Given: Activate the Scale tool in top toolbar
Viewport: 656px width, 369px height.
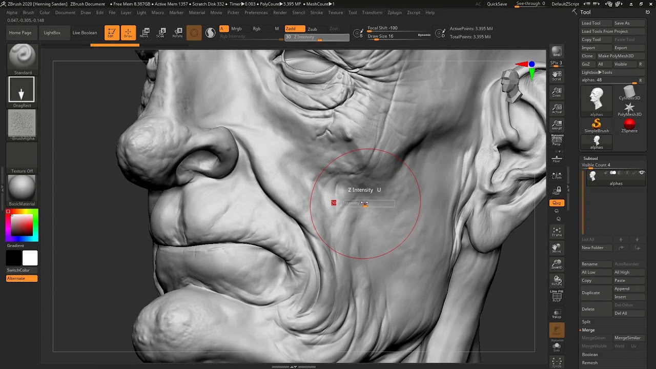Looking at the screenshot, I should coord(160,33).
